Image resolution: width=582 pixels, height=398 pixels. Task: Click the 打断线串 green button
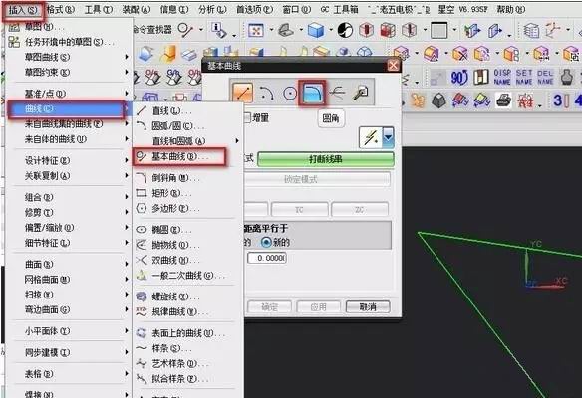326,159
